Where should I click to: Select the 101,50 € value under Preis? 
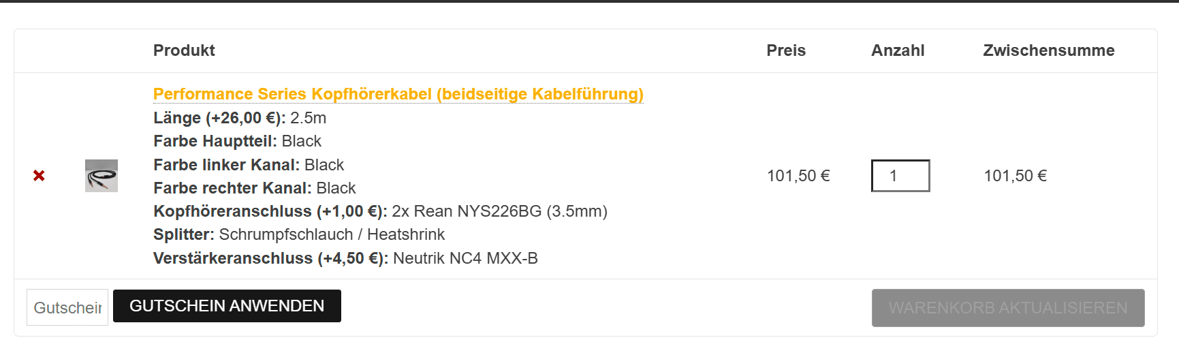point(798,176)
